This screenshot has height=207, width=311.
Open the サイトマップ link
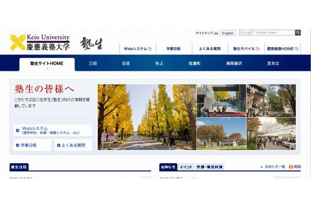(204, 33)
